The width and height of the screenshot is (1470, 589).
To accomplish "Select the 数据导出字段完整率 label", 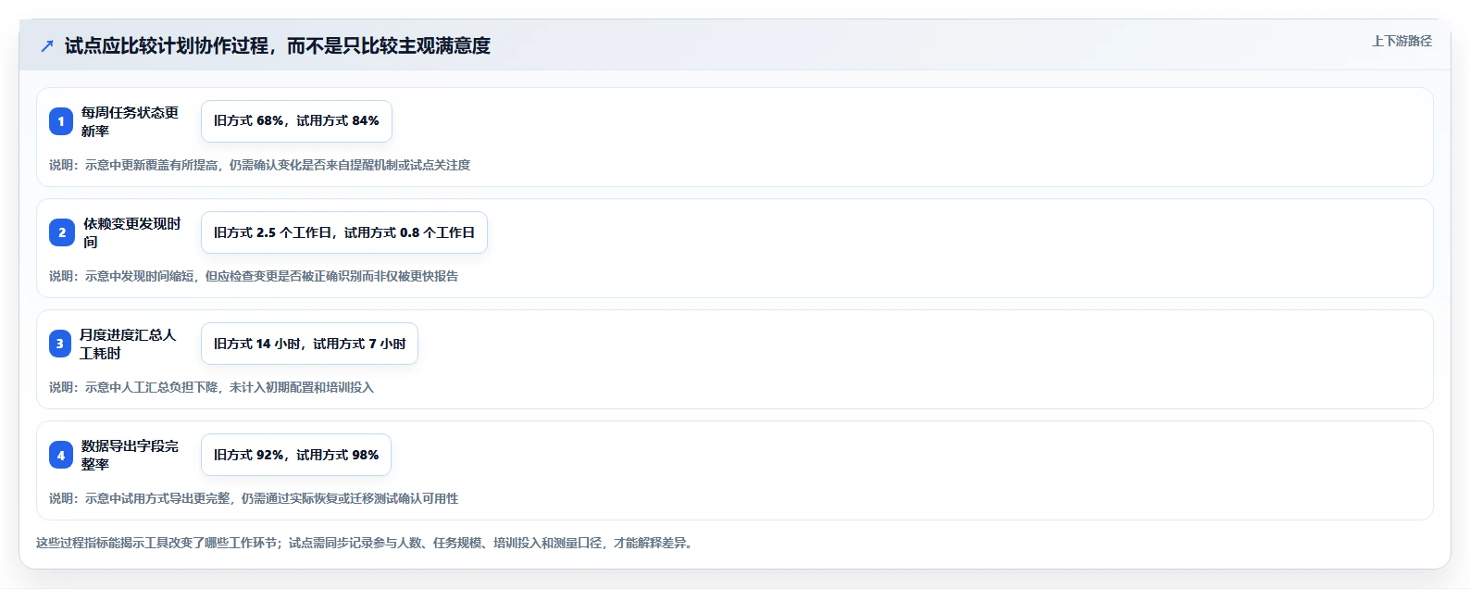I will [130, 455].
